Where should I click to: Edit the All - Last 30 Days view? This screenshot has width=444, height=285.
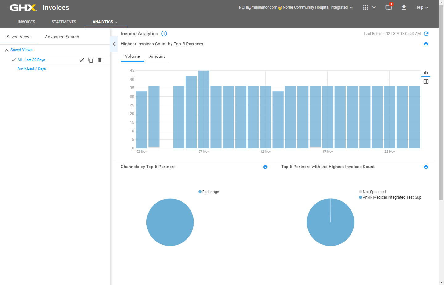tap(82, 60)
